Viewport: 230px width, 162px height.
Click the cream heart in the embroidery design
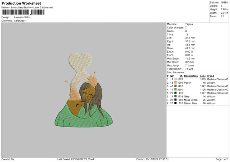84,60
